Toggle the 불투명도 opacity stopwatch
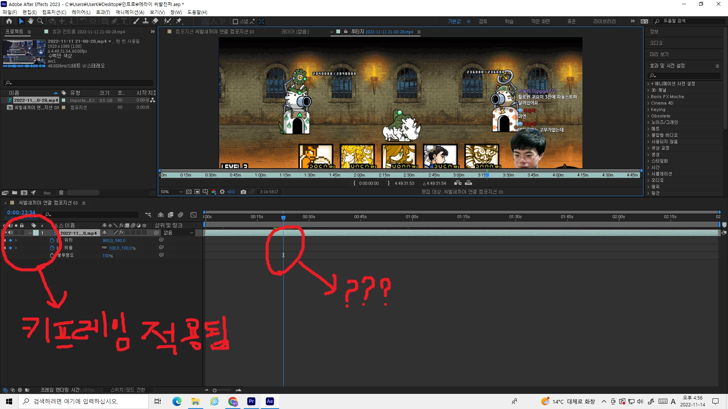Viewport: 728px width, 409px height. [x=52, y=256]
